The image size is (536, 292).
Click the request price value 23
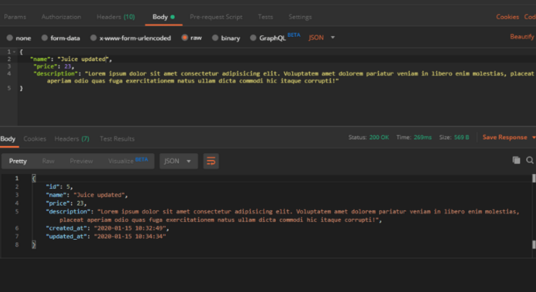[68, 66]
